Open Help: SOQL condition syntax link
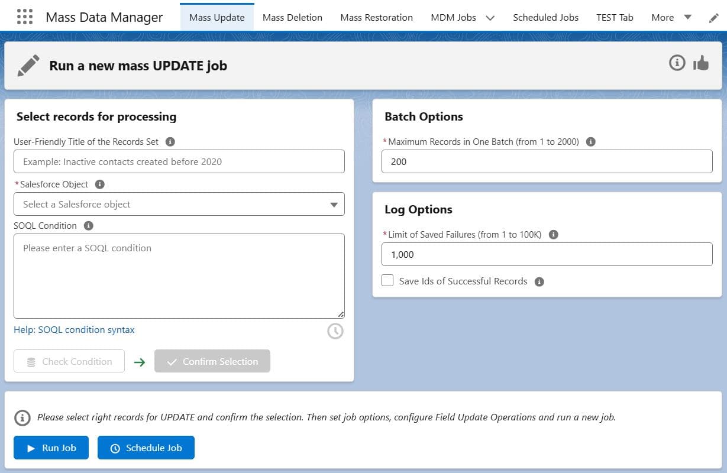Image resolution: width=727 pixels, height=473 pixels. pyautogui.click(x=74, y=330)
